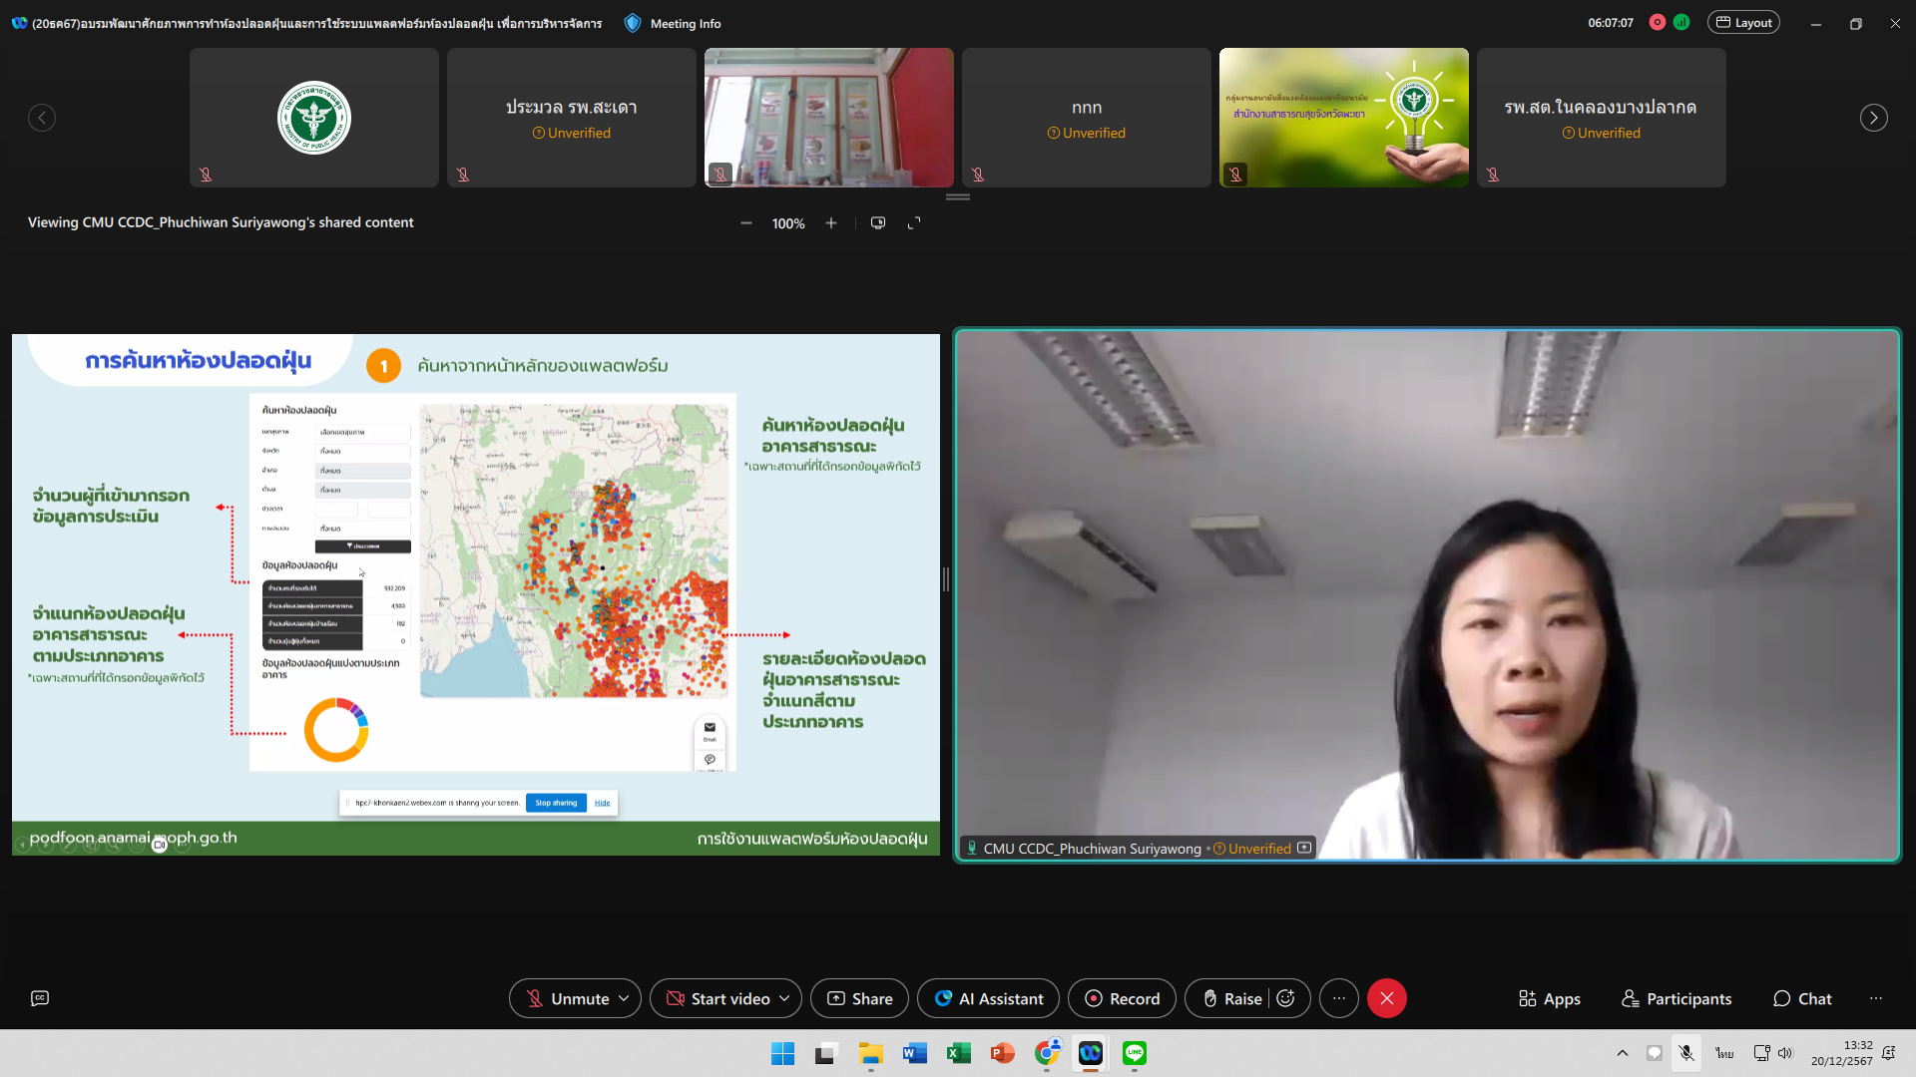Open Apps panel
Viewport: 1916px width, 1077px height.
[1549, 998]
